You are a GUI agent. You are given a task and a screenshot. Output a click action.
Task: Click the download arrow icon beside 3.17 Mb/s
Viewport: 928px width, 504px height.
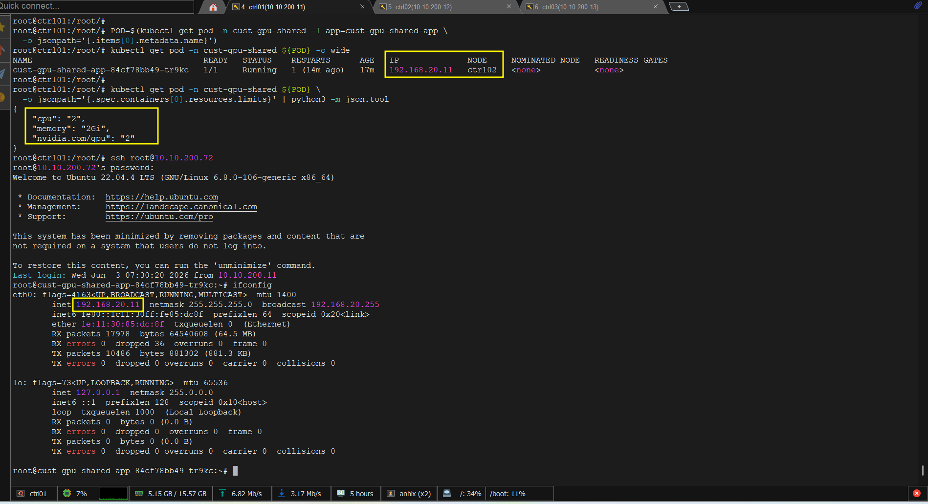point(282,494)
